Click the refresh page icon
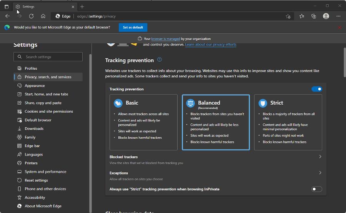 tap(31, 16)
